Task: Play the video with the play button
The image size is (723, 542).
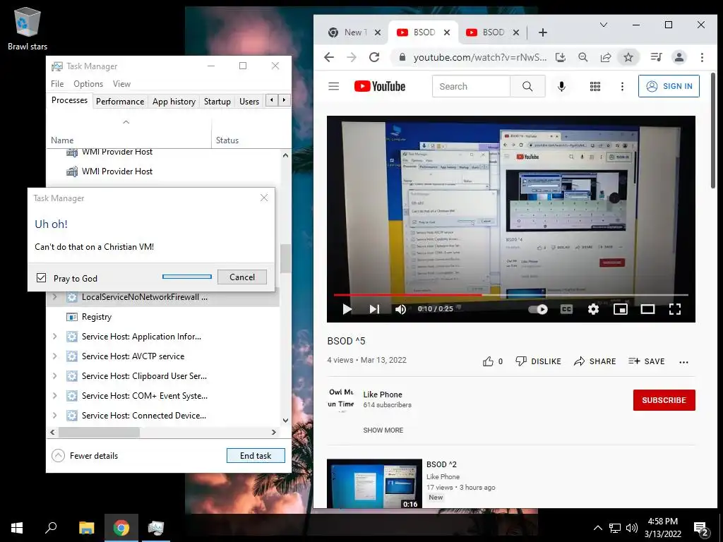Action: click(347, 309)
